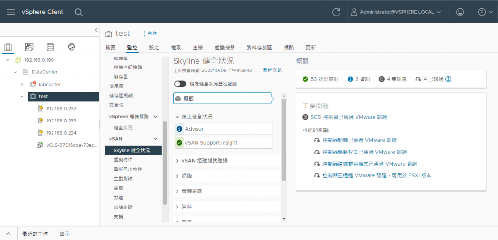Open the 警示 alarms tab

click(x=65, y=234)
